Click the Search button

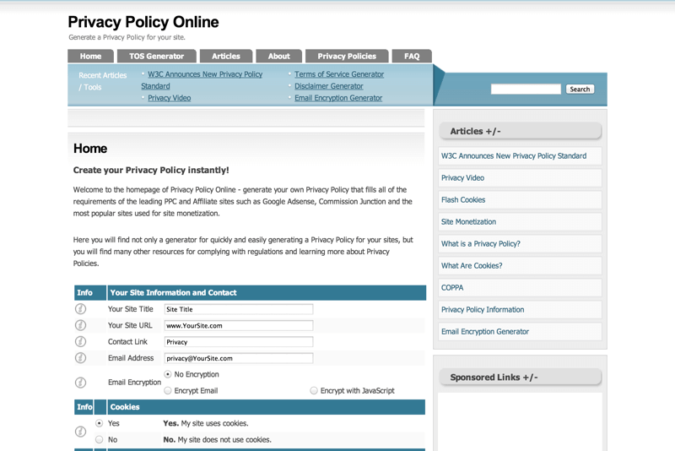point(580,90)
